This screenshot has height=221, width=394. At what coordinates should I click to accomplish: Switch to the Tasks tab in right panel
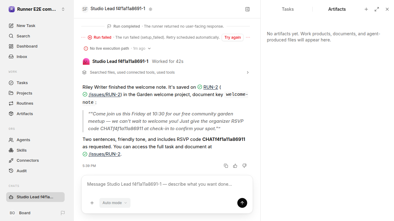(288, 9)
